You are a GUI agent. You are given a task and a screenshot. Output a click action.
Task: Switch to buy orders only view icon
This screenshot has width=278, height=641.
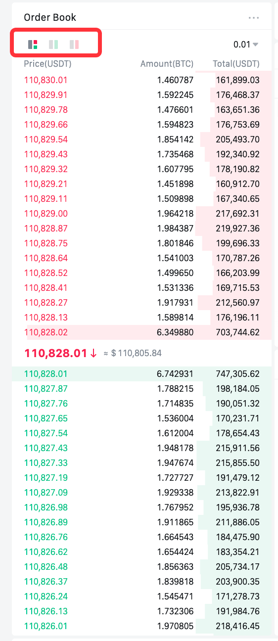pyautogui.click(x=53, y=45)
